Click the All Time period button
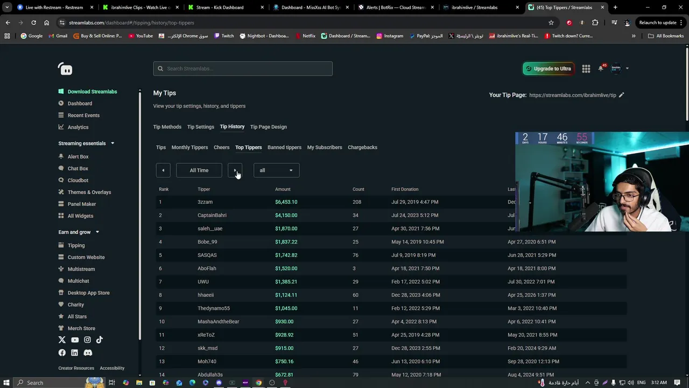689x388 pixels. click(199, 170)
